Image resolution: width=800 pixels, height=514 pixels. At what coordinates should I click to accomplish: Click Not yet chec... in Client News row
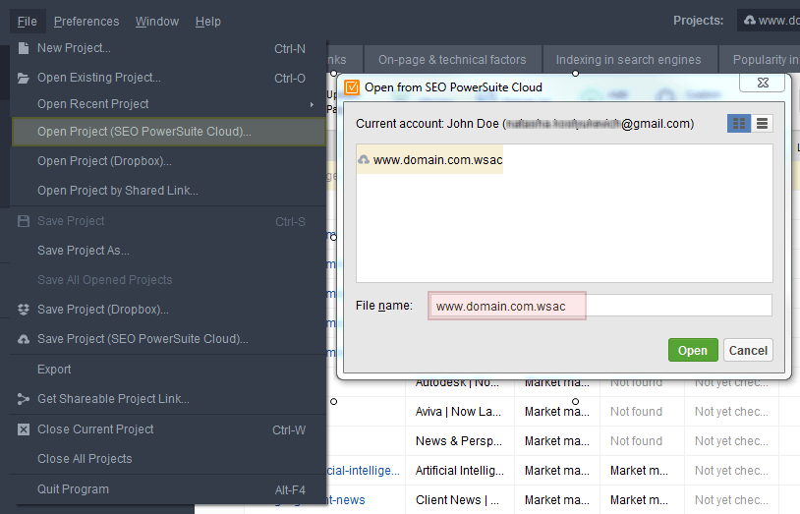click(731, 500)
